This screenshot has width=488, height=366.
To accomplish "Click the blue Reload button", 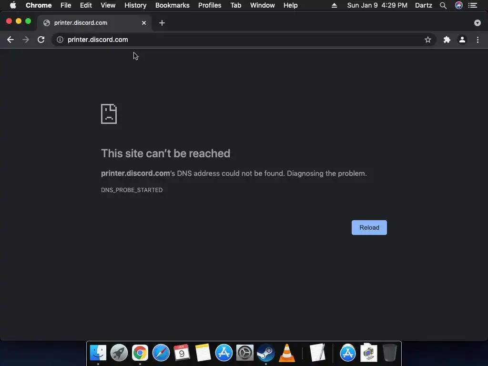I will pos(369,227).
